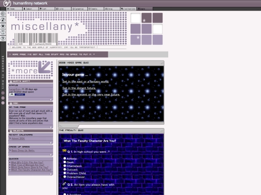261x195 pixels.
Task: Click grip handle on 2009 Video Game Quiz header
Action: click(161, 63)
